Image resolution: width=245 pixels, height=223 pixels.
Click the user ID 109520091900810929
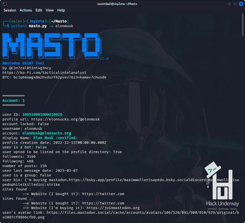click(42, 114)
